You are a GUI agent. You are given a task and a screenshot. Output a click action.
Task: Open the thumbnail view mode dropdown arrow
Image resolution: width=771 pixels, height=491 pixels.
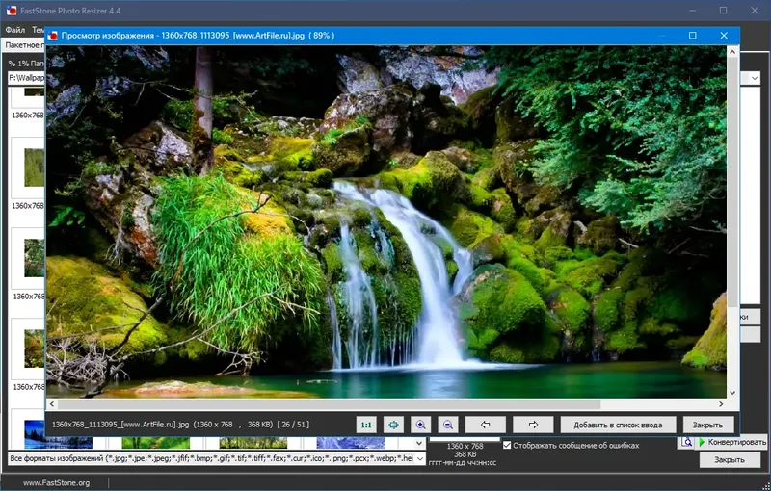click(419, 443)
